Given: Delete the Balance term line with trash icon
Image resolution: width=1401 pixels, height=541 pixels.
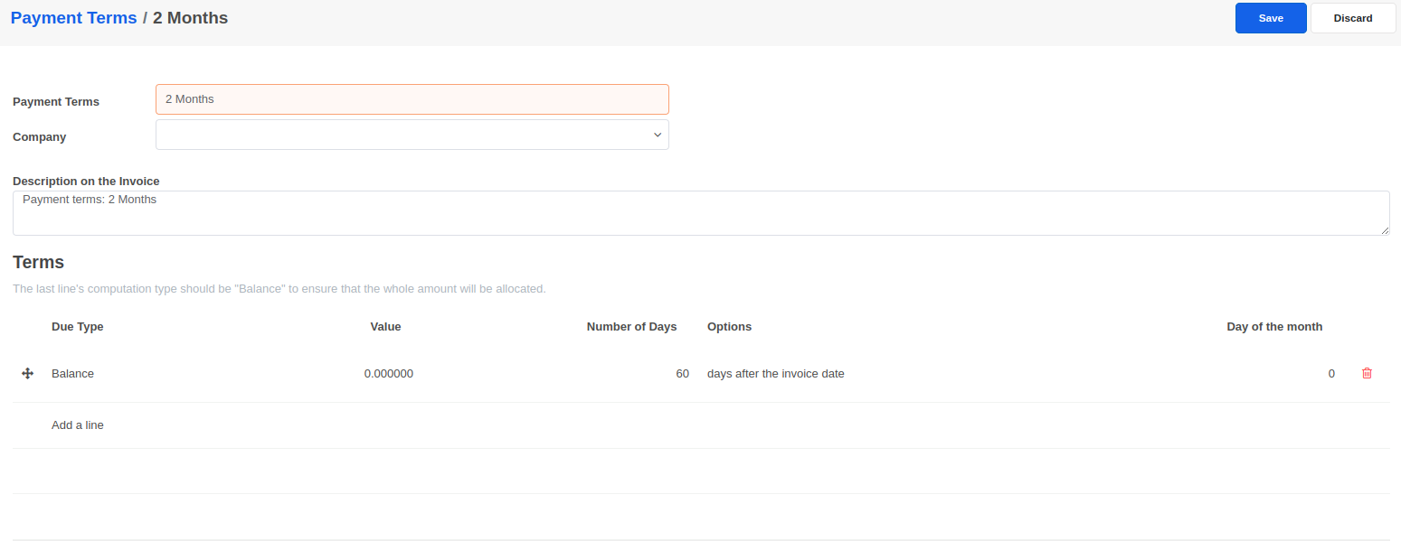Looking at the screenshot, I should click(x=1367, y=373).
